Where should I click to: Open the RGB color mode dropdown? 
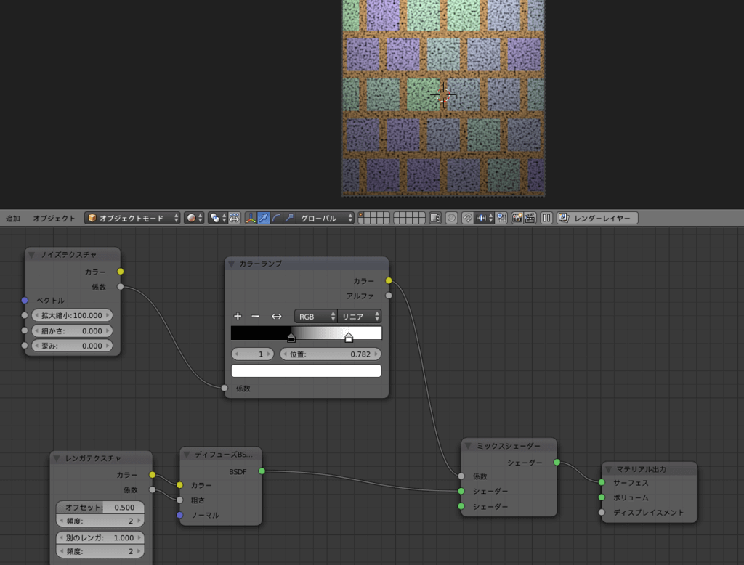[x=315, y=317]
